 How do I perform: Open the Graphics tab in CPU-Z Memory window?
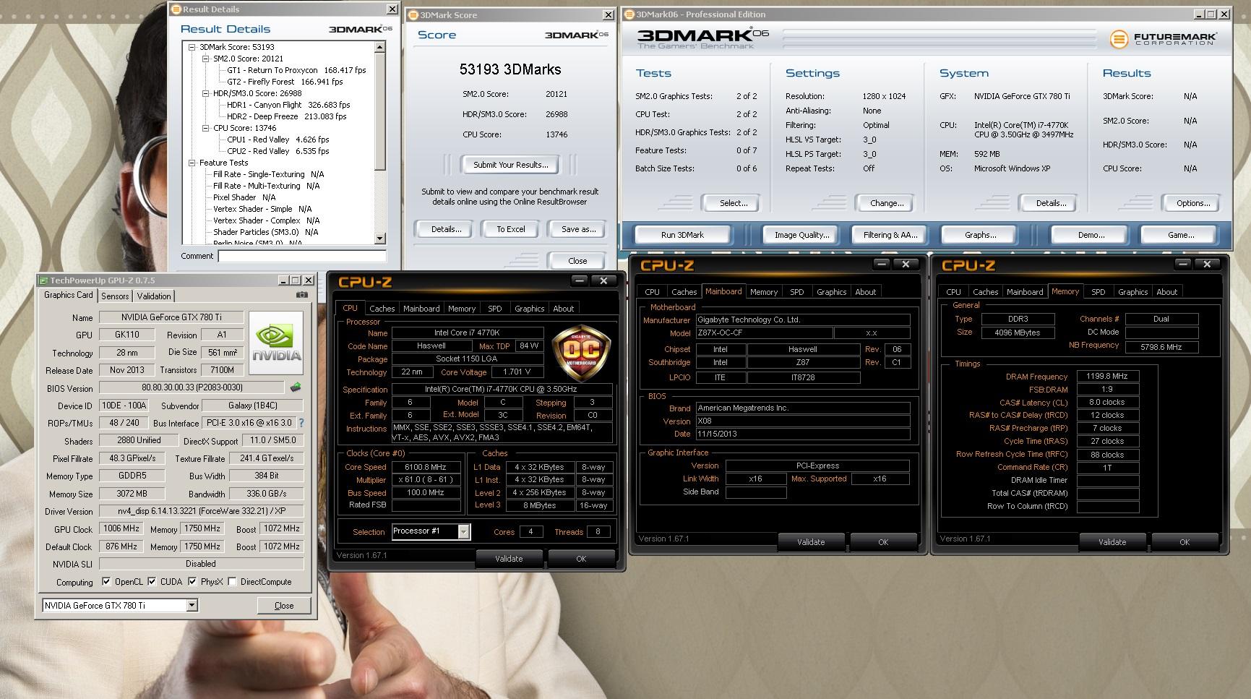click(1132, 292)
